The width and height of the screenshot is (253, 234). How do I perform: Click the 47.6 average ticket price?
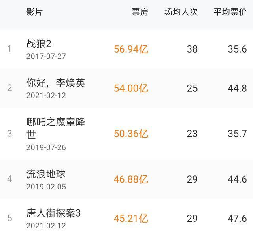pyautogui.click(x=237, y=218)
